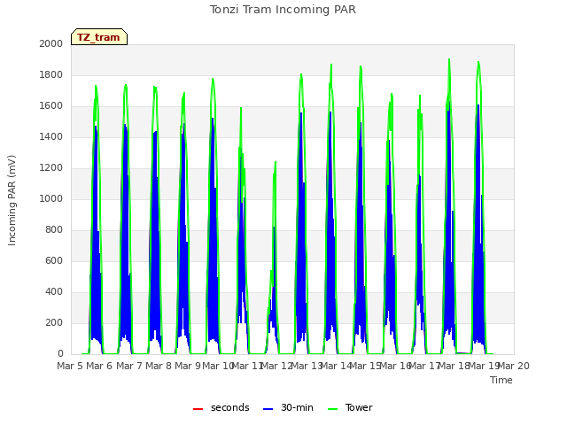Click the Time axis label
Viewport: 567px width, 425px height.
point(501,380)
